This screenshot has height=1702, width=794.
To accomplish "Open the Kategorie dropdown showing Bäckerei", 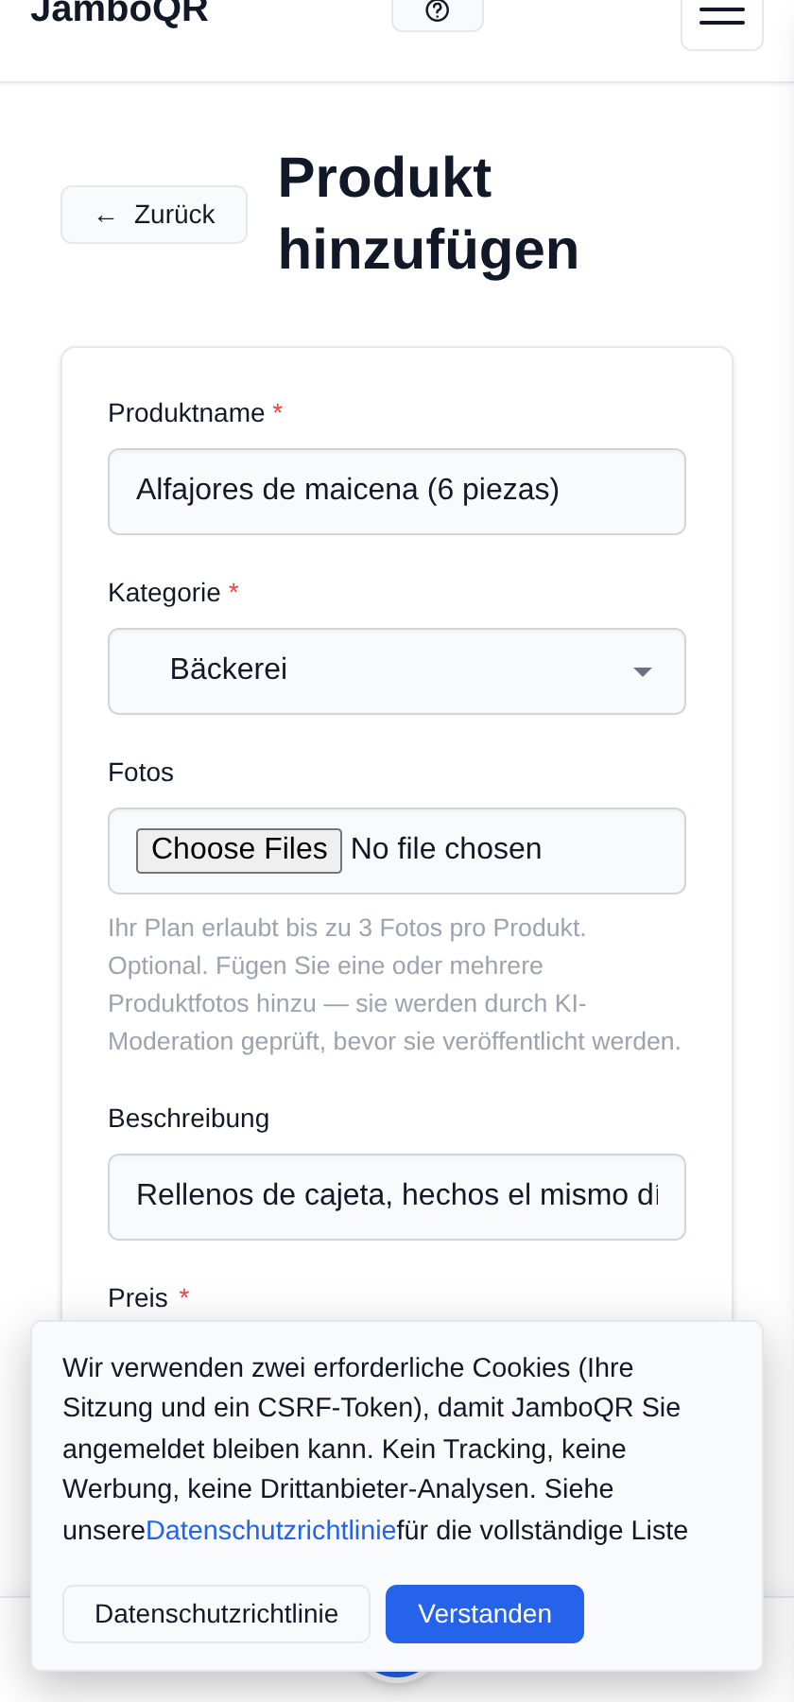I will (x=397, y=671).
